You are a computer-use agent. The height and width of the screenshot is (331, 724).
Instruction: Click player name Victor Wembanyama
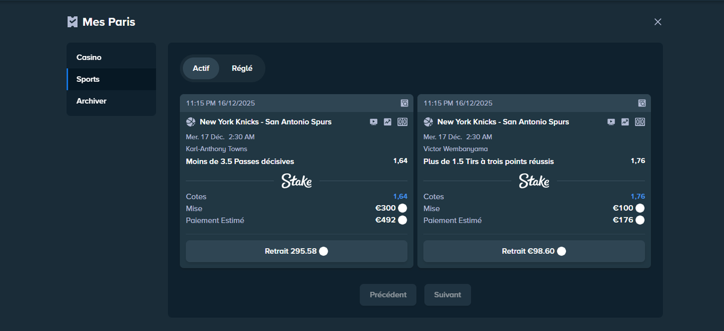click(456, 149)
